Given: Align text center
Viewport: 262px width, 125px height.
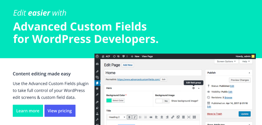Looking at the screenshot, I should coord(162,117).
